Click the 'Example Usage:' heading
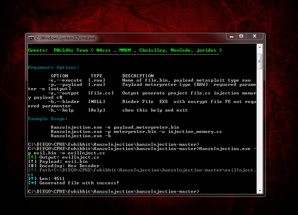 pos(48,119)
